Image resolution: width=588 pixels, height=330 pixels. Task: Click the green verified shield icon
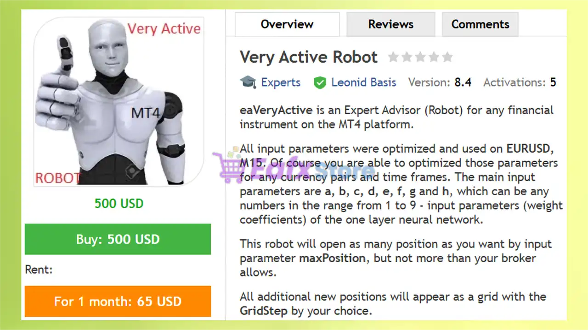pos(320,82)
